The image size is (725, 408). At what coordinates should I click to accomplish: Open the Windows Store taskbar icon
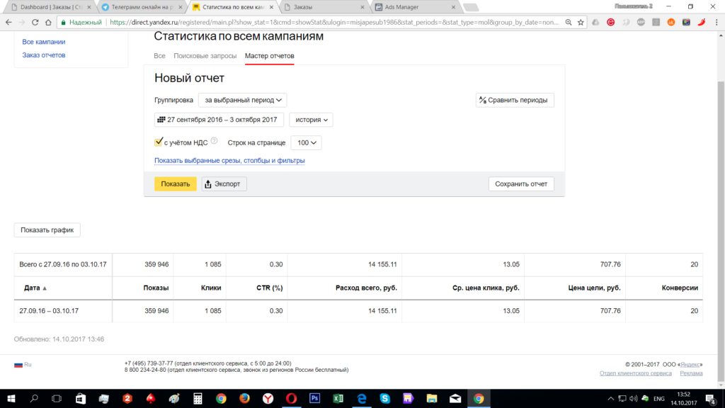(81, 398)
